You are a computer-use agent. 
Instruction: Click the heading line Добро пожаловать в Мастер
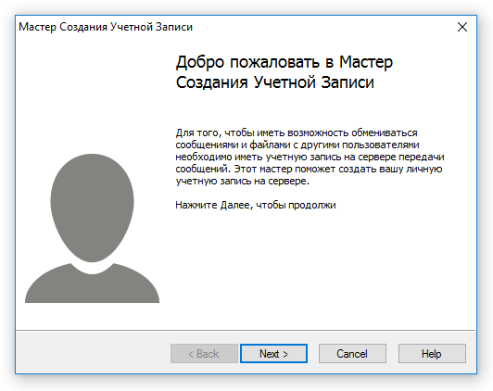[284, 62]
